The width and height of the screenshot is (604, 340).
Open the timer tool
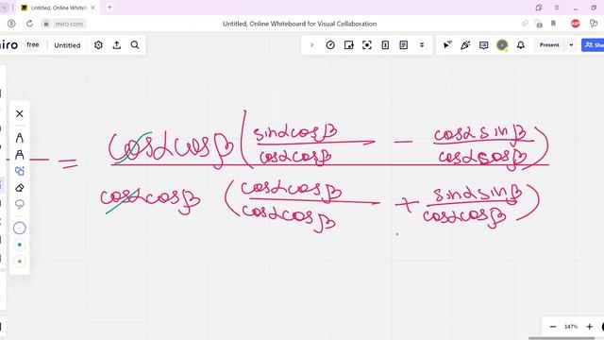pyautogui.click(x=330, y=45)
